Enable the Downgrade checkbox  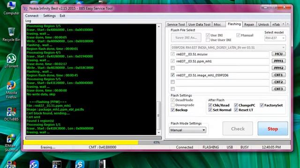coord(172,105)
